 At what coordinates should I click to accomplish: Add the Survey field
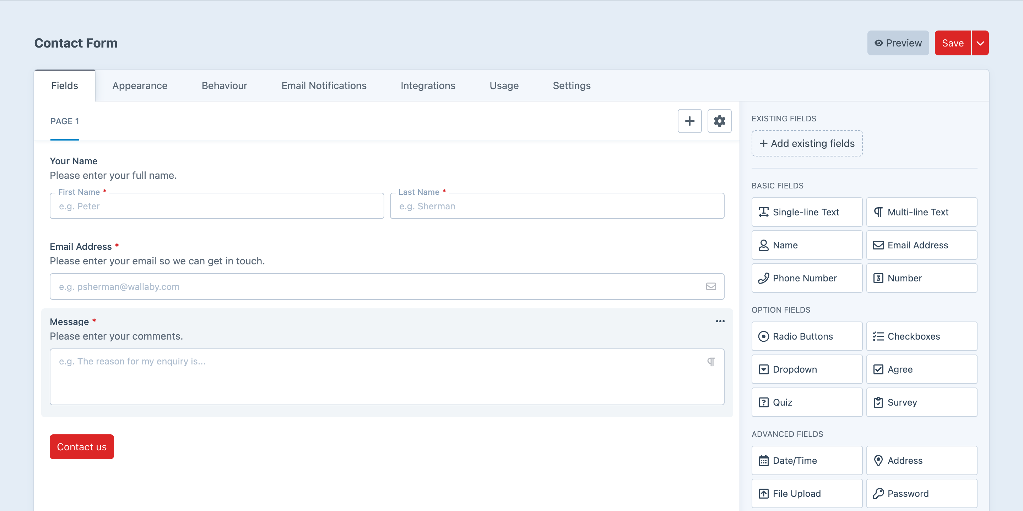(921, 402)
